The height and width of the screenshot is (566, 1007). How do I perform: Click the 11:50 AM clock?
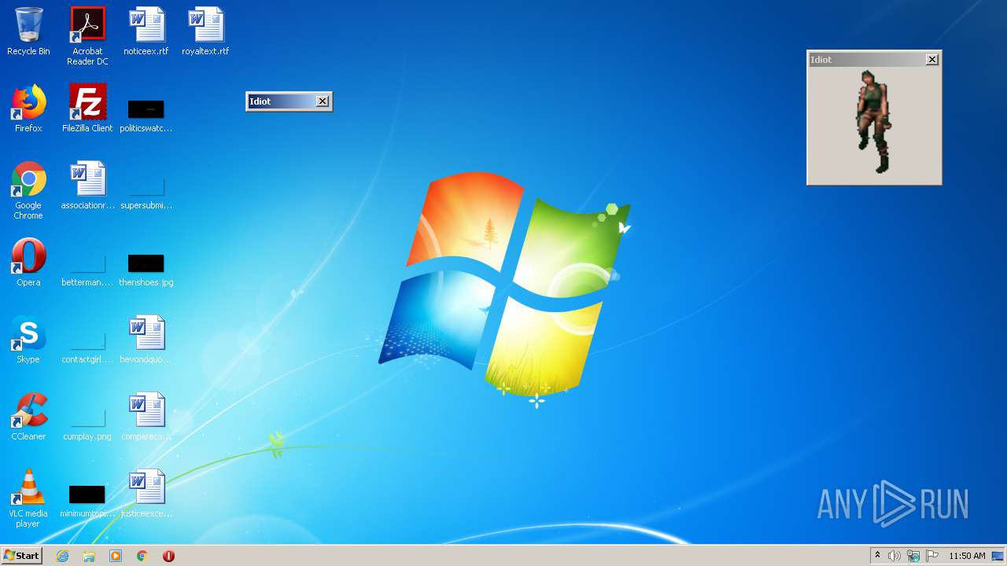click(x=967, y=556)
